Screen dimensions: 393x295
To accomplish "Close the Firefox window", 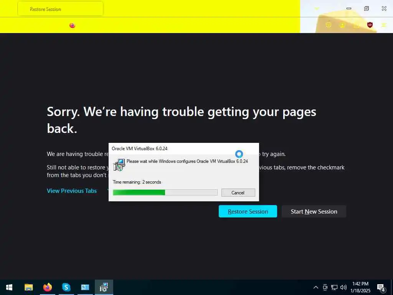I will pyautogui.click(x=384, y=8).
